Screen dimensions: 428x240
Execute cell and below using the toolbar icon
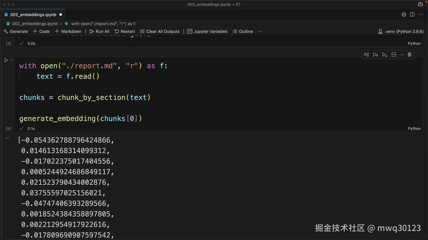pos(385,55)
